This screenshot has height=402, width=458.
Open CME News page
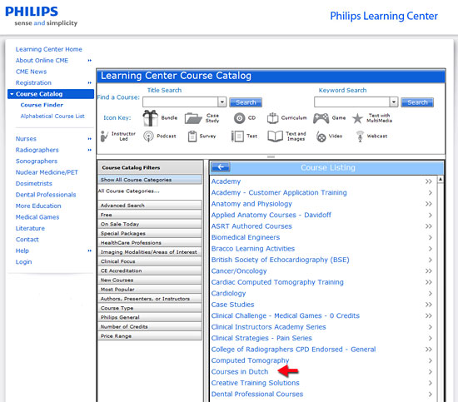(31, 72)
